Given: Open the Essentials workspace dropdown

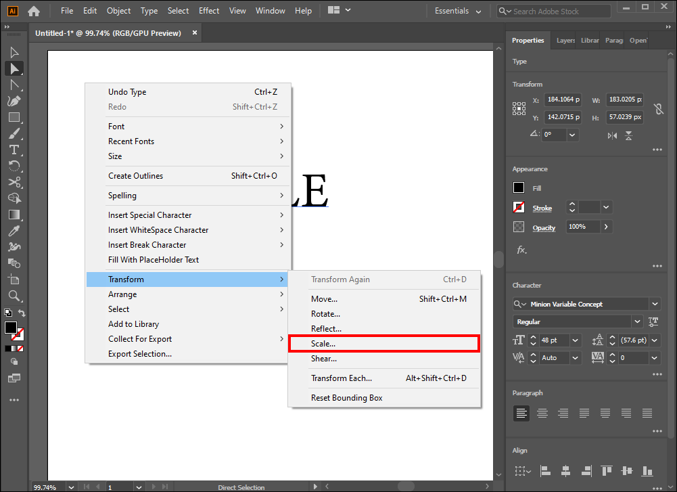Looking at the screenshot, I should click(478, 11).
